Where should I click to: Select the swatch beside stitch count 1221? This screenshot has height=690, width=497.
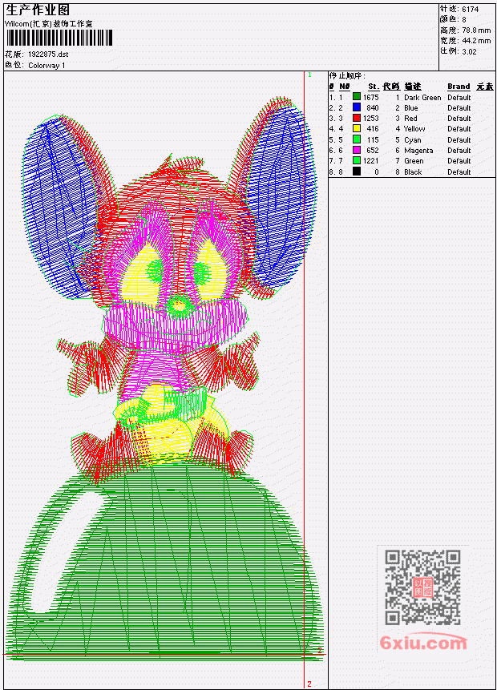pyautogui.click(x=357, y=160)
